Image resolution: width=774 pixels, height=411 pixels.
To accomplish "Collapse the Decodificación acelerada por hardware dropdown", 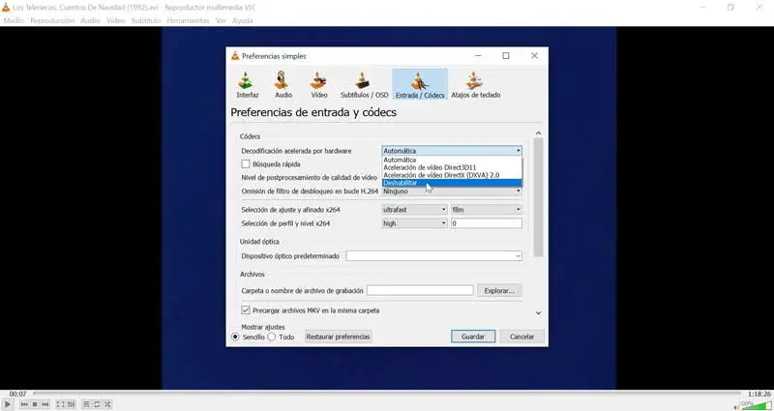I will click(x=452, y=151).
